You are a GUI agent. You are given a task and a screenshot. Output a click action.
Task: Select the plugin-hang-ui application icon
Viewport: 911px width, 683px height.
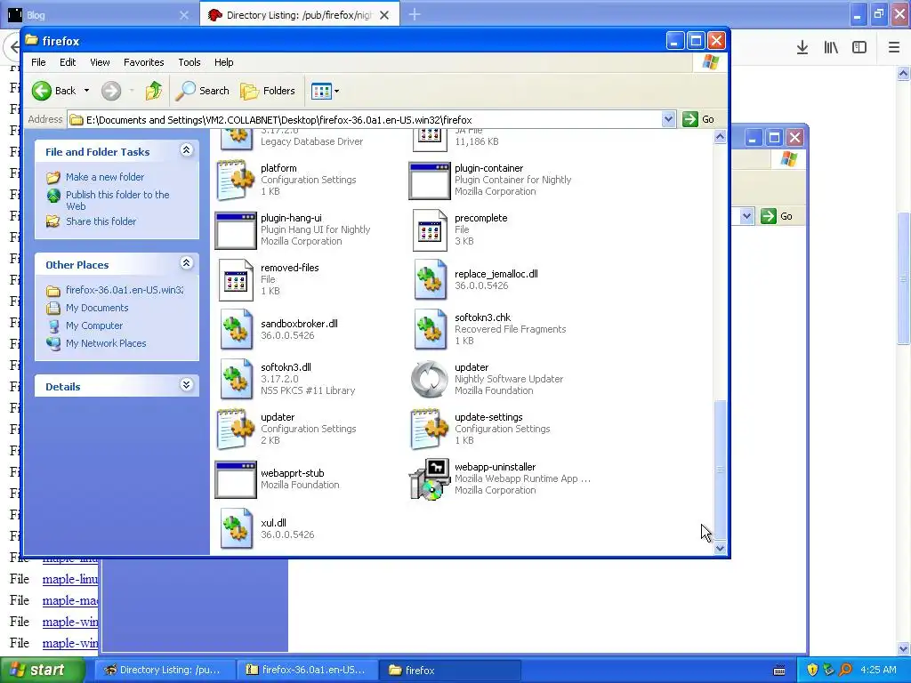tap(235, 230)
